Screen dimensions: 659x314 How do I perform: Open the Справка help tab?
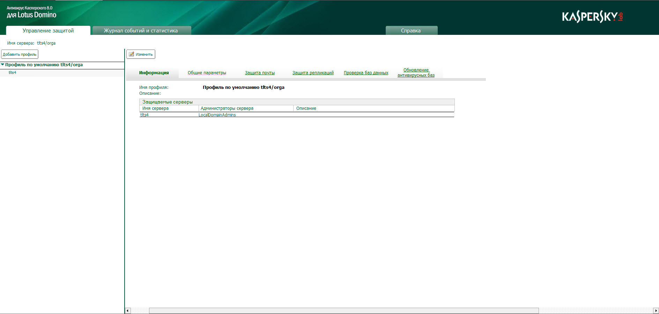coord(411,31)
